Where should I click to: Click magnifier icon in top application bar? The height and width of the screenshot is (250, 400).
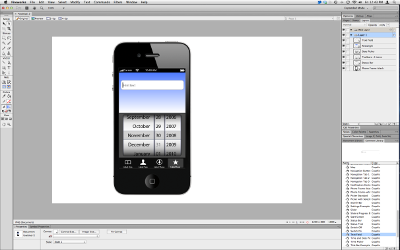tap(42, 8)
